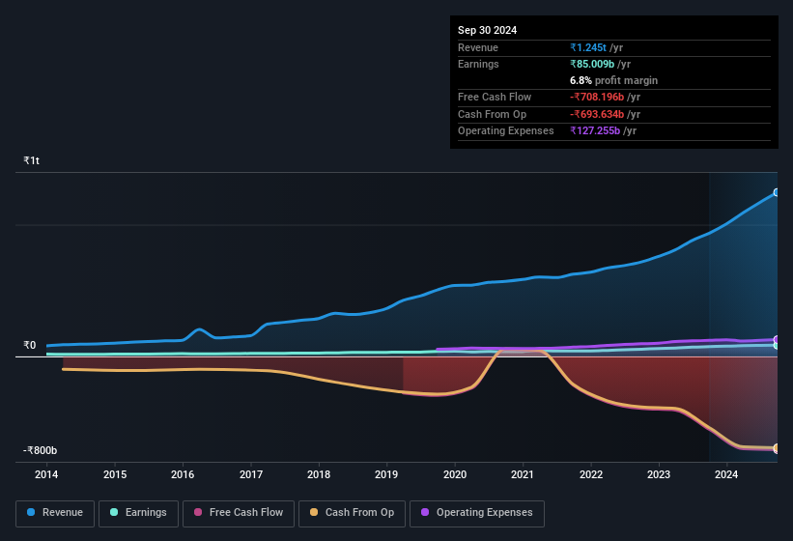Screen dimensions: 793x541
Task: Hide the Free Cash Flow series
Action: pyautogui.click(x=238, y=513)
